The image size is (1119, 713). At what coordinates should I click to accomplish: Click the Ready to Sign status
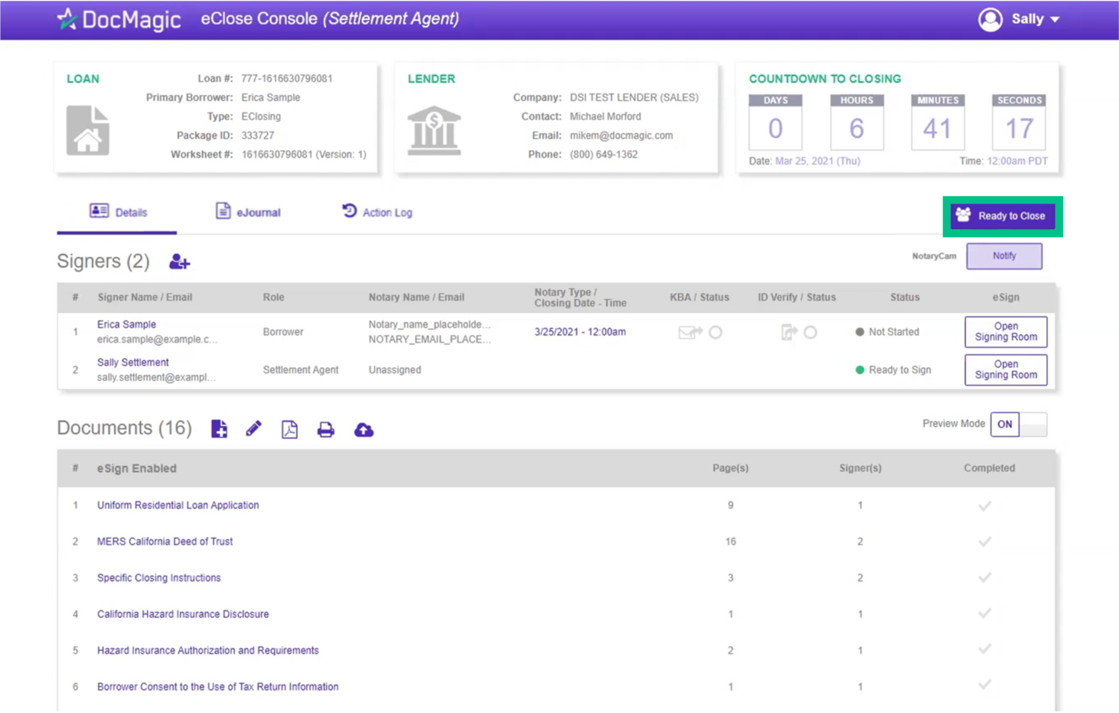pyautogui.click(x=893, y=370)
